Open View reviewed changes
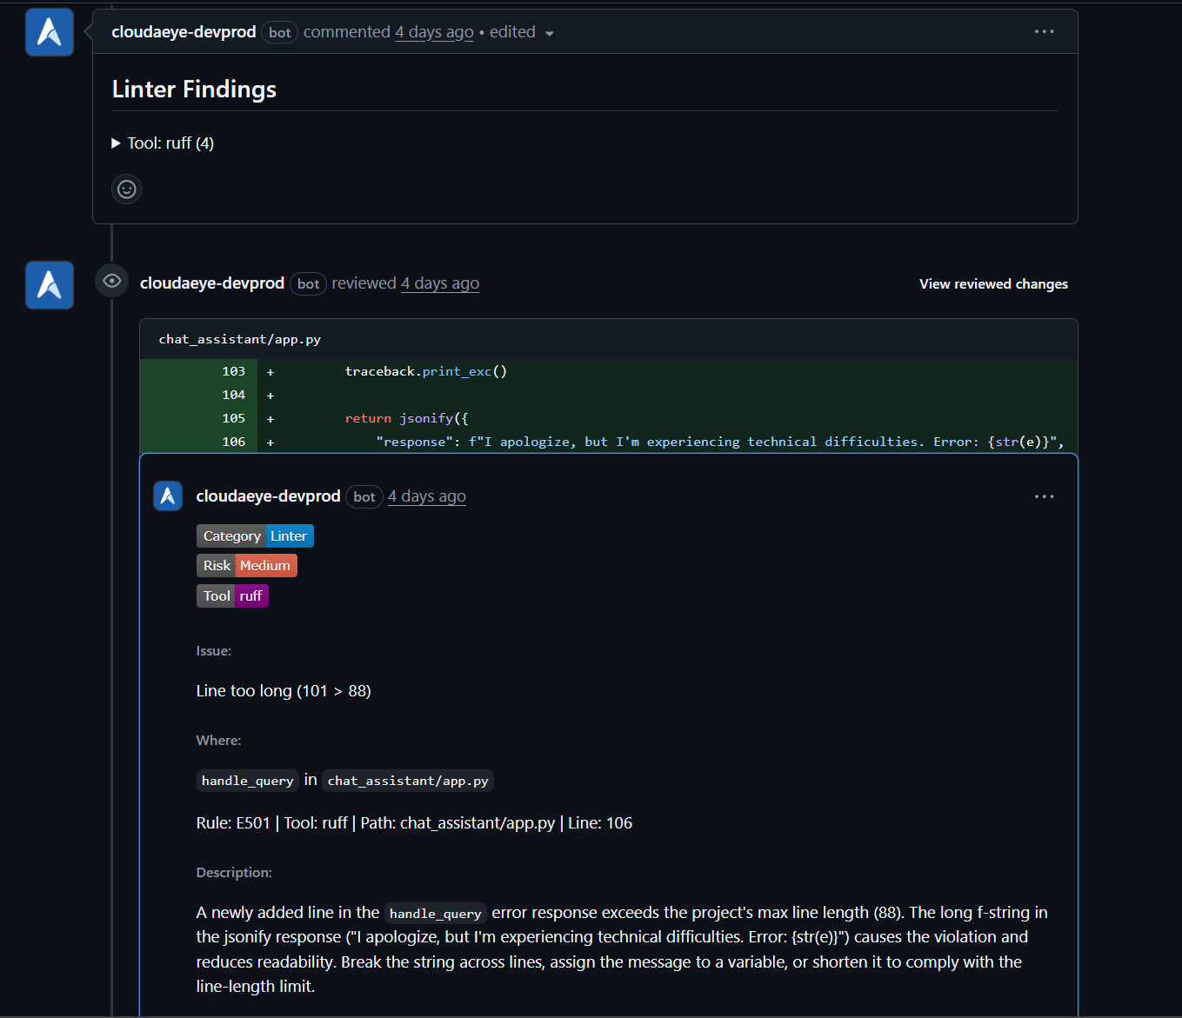This screenshot has height=1018, width=1182. pyautogui.click(x=993, y=283)
